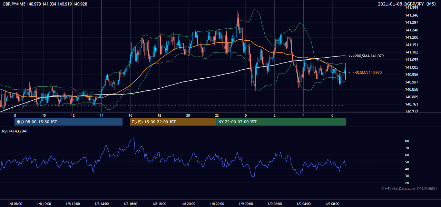Click the 200 SMA 141.079 label
Image resolution: width=441 pixels, height=207 pixels.
point(366,56)
